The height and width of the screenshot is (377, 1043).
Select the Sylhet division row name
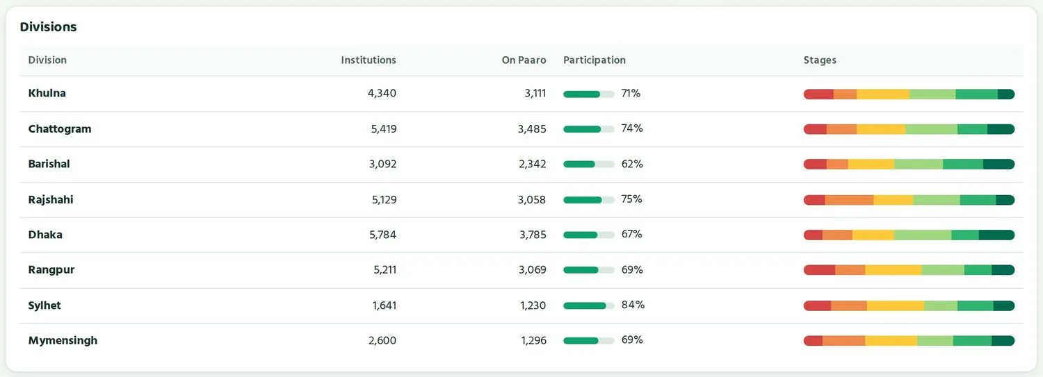pyautogui.click(x=45, y=305)
